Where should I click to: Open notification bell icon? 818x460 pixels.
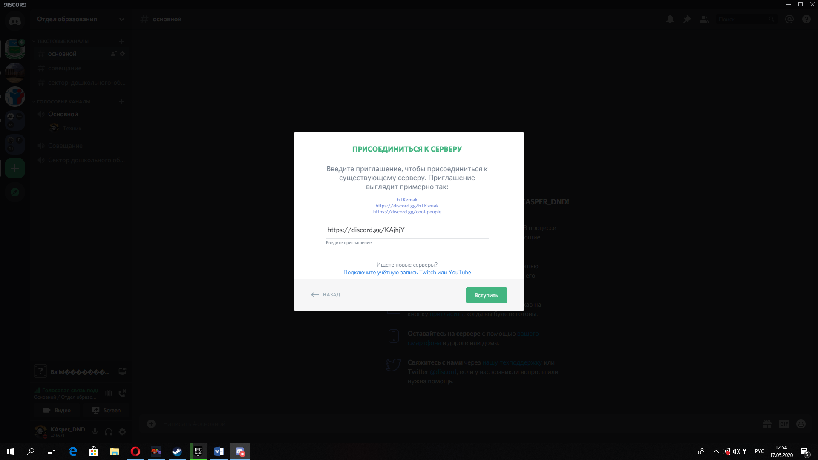(x=670, y=19)
